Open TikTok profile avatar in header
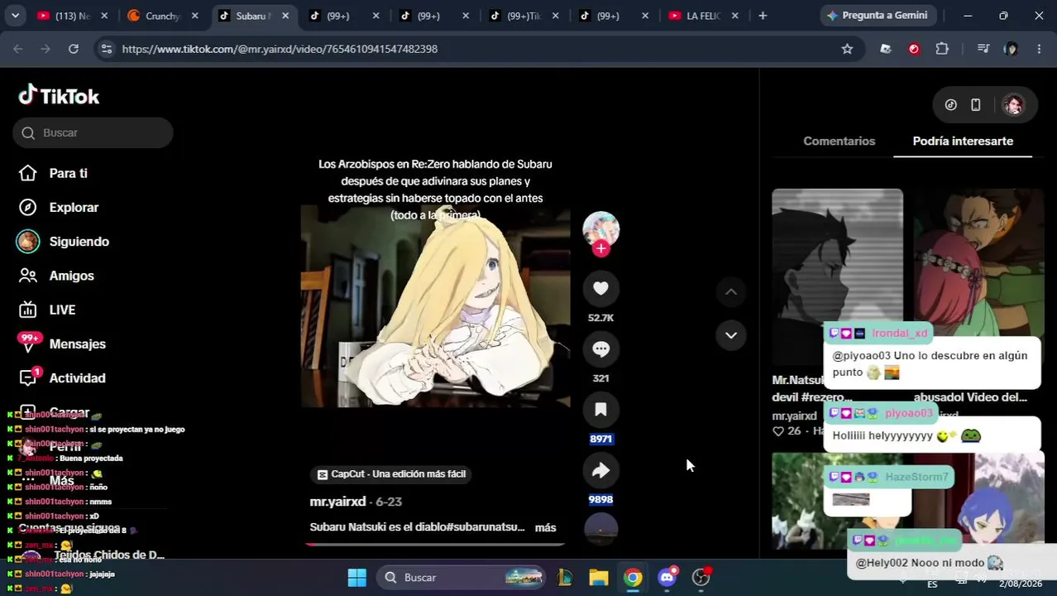 [x=1013, y=105]
